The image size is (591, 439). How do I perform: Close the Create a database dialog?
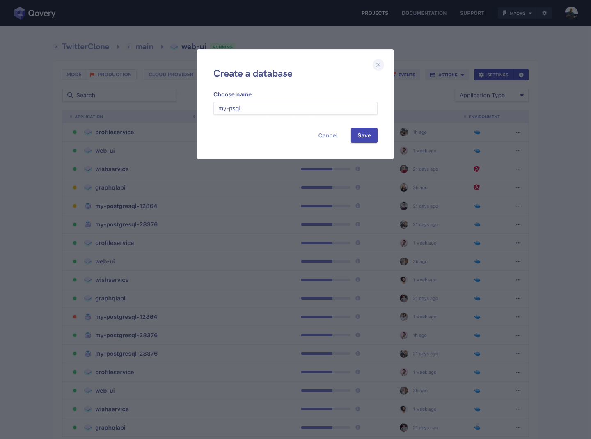click(378, 65)
